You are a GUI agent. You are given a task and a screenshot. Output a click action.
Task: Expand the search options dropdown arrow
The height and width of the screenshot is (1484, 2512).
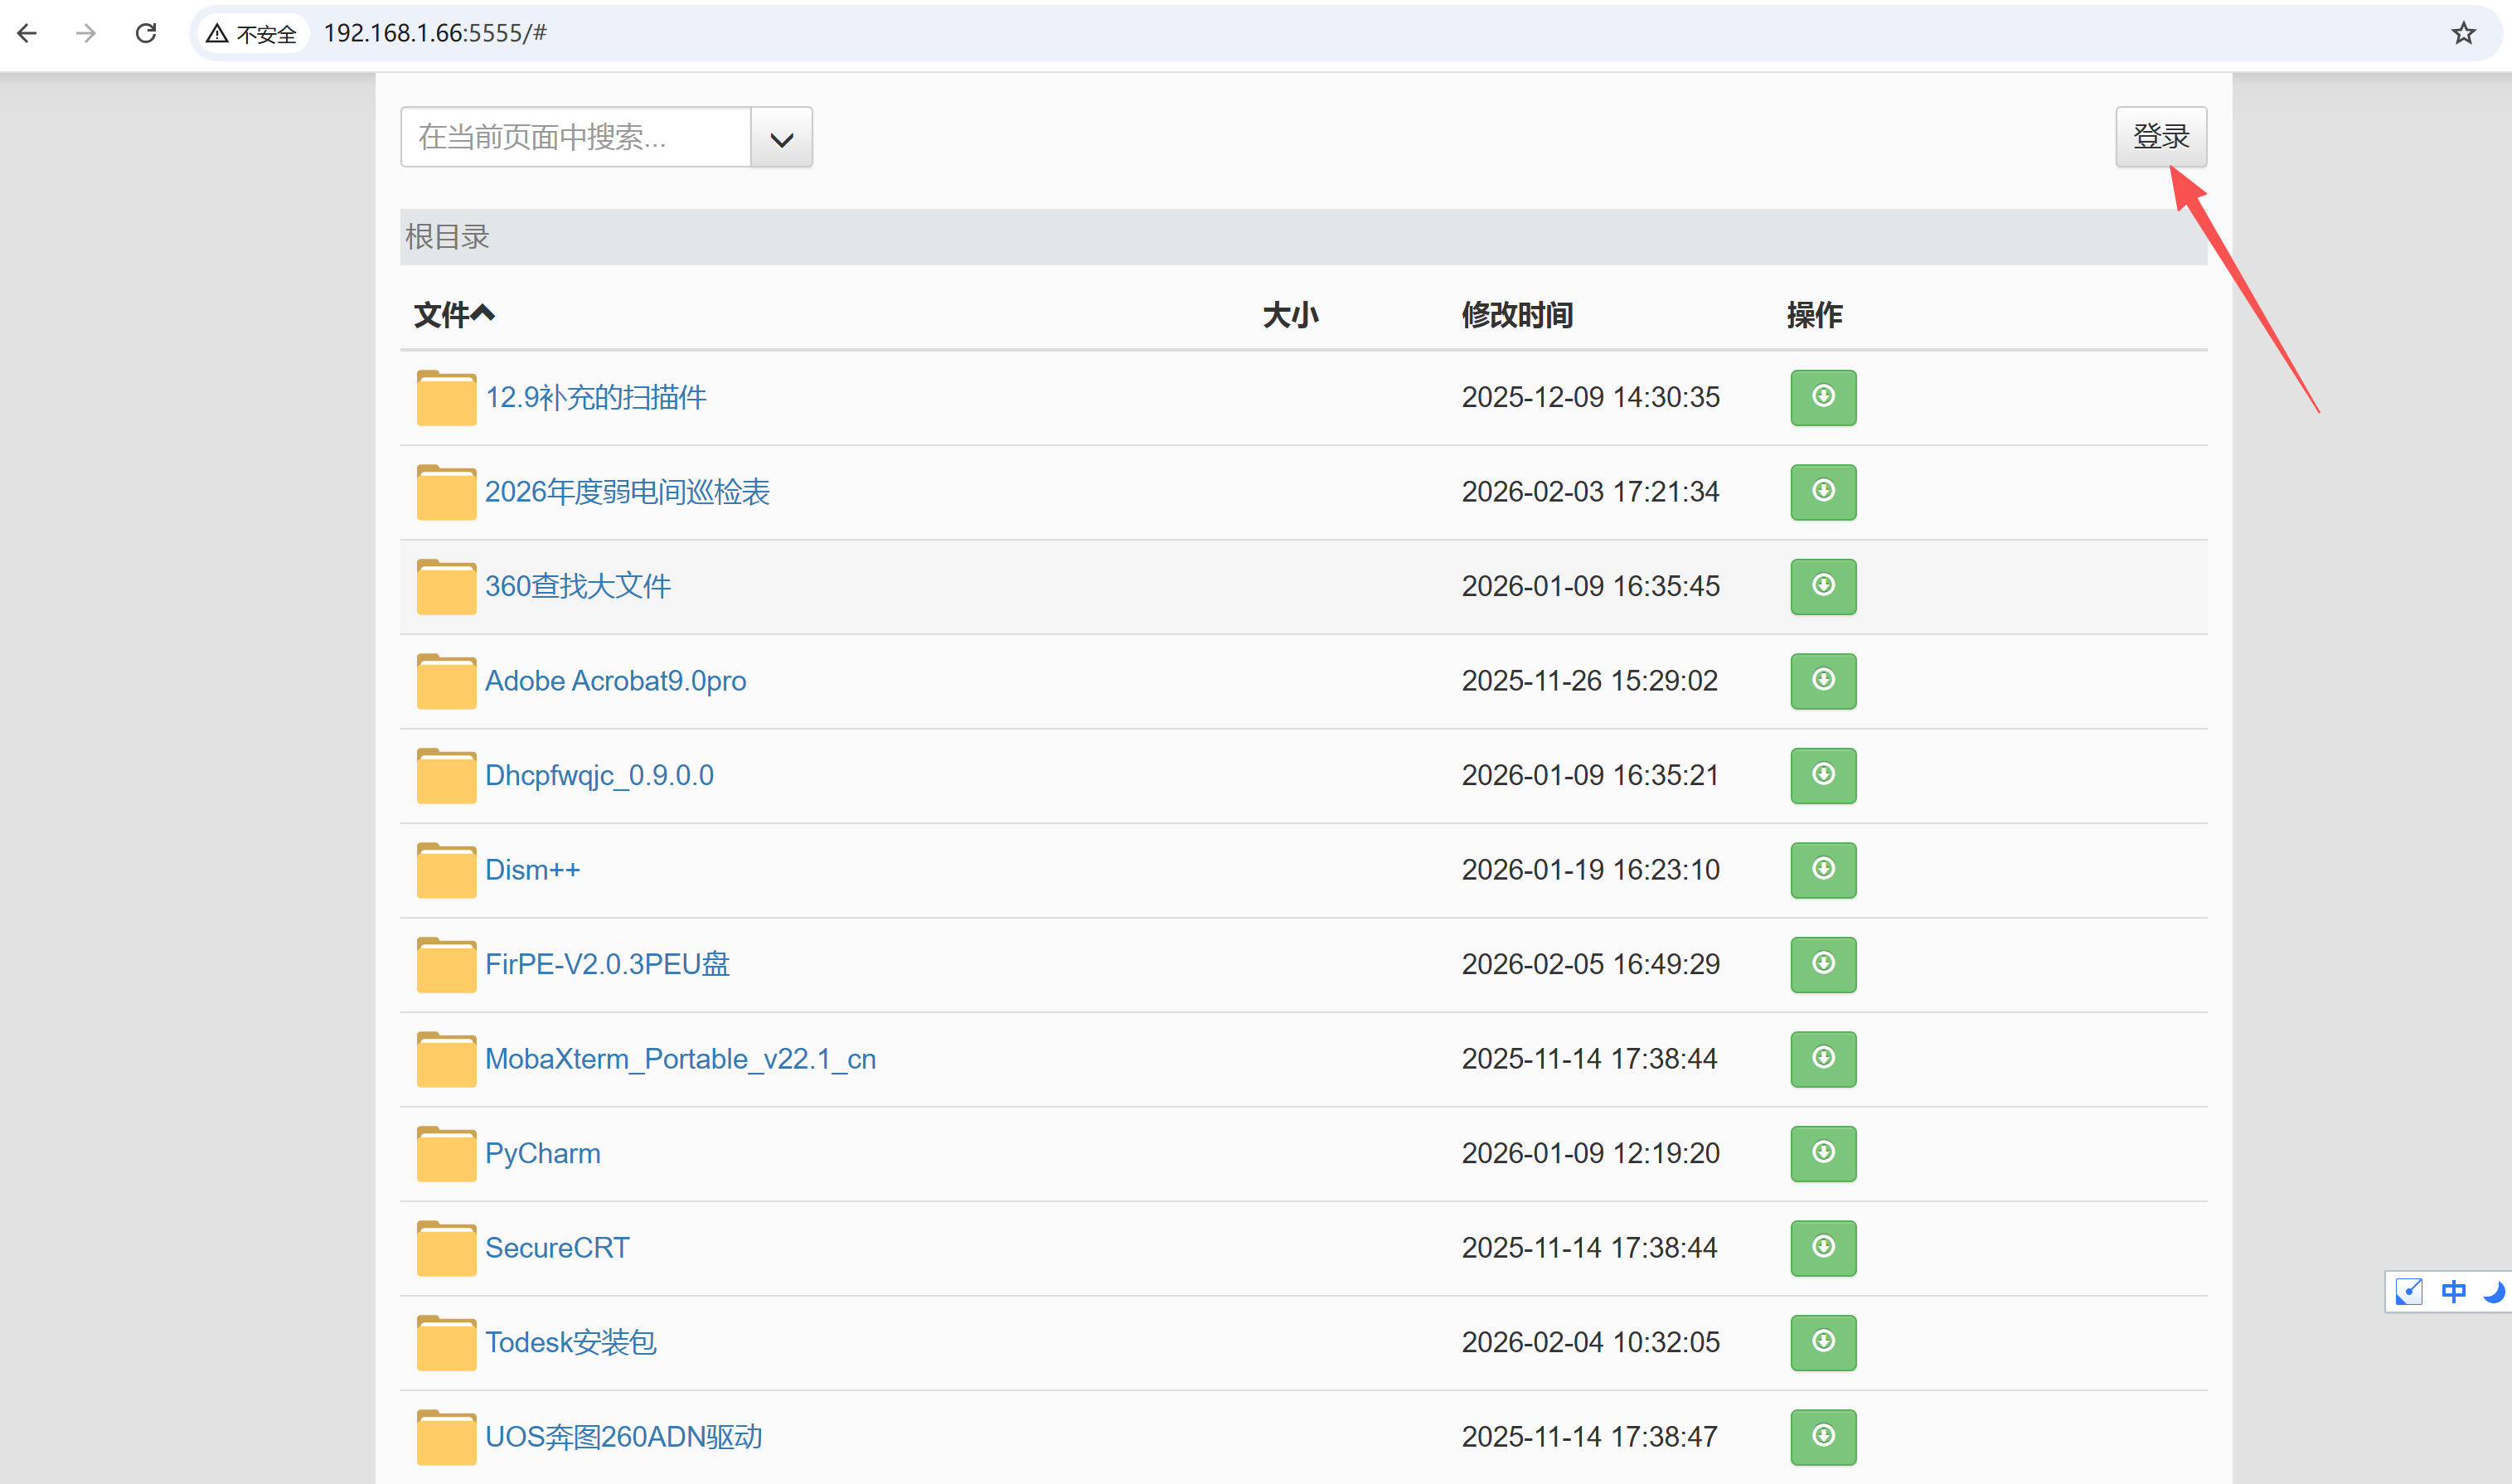tap(781, 138)
